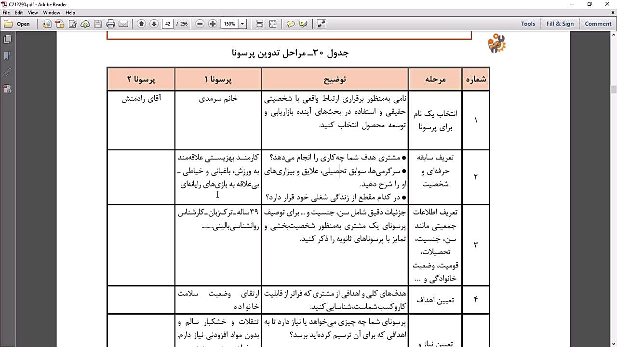Add a sticky note comment
The height and width of the screenshot is (347, 617).
(291, 24)
